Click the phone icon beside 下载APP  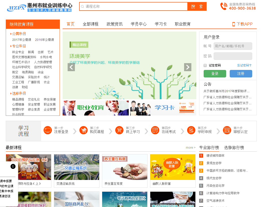[x=233, y=24]
